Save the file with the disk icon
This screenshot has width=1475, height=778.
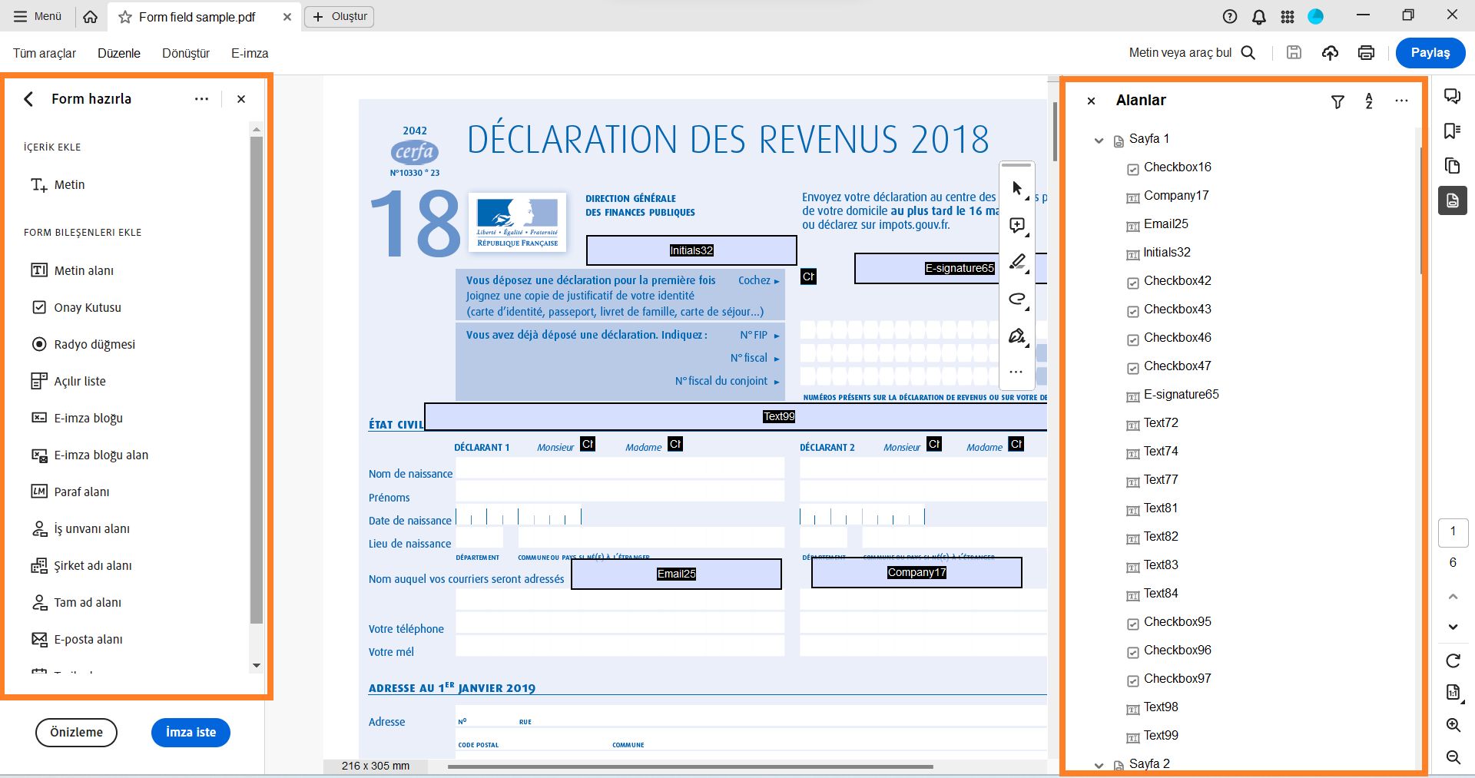click(x=1294, y=53)
